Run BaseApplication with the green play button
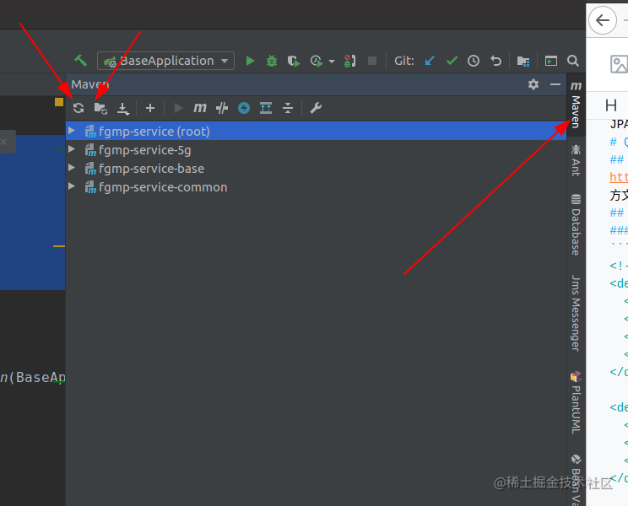The height and width of the screenshot is (506, 628). click(251, 61)
